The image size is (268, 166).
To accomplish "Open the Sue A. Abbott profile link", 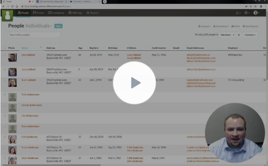I will (x=29, y=80).
